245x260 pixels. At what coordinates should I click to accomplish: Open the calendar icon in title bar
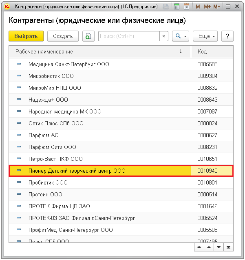coord(186,7)
